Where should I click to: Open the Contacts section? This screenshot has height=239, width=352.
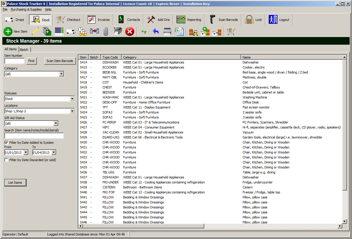(129, 20)
